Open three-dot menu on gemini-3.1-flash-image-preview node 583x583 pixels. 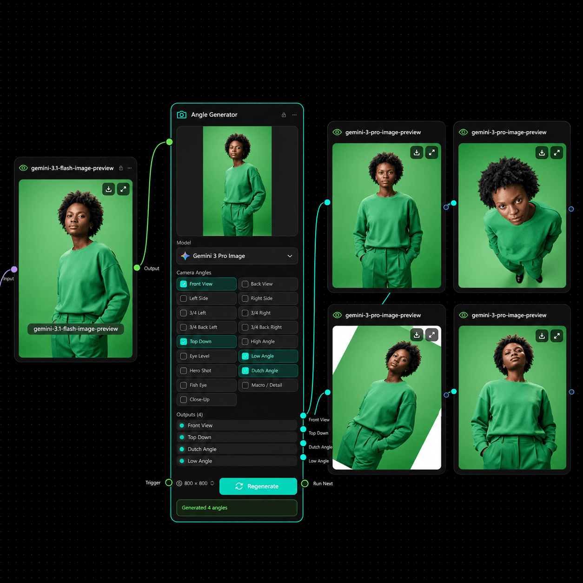click(130, 168)
